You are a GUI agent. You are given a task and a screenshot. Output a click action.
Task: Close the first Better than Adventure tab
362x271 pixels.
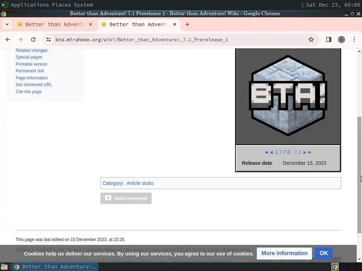pos(90,24)
